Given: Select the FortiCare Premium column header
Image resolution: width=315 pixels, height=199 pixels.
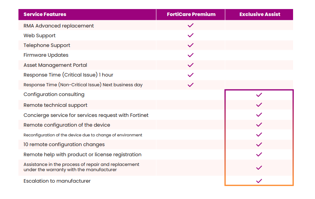Looking at the screenshot, I should pos(191,14).
